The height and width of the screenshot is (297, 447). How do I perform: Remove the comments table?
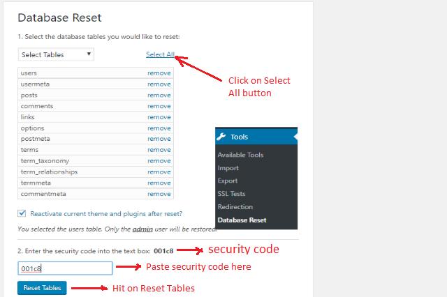pyautogui.click(x=159, y=106)
